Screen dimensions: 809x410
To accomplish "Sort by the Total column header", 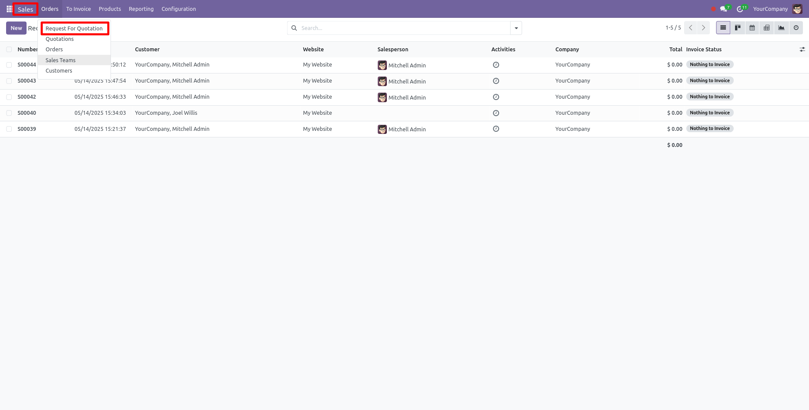I will pyautogui.click(x=675, y=50).
